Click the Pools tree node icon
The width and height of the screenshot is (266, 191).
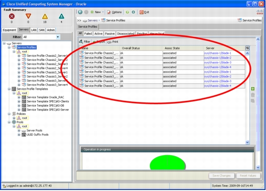[x=14, y=122]
